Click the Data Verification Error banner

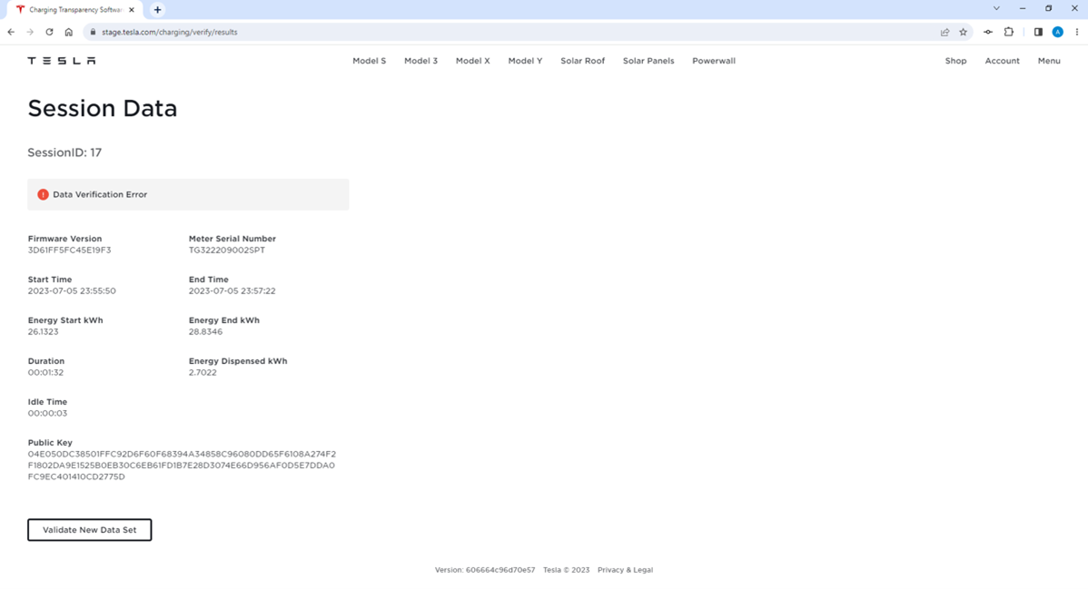[188, 195]
